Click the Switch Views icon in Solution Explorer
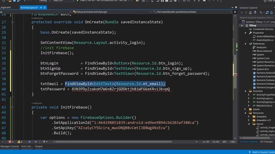275x154 pixels. click(x=255, y=12)
